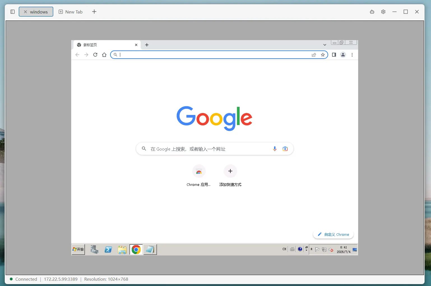431x286 pixels.
Task: Click the blue help tray icon
Action: point(300,249)
